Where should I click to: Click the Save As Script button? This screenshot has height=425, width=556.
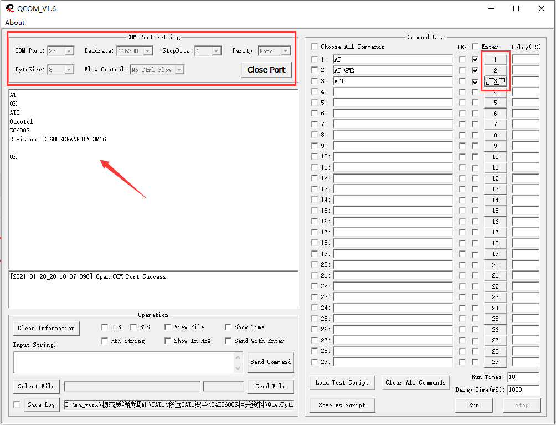pyautogui.click(x=342, y=406)
